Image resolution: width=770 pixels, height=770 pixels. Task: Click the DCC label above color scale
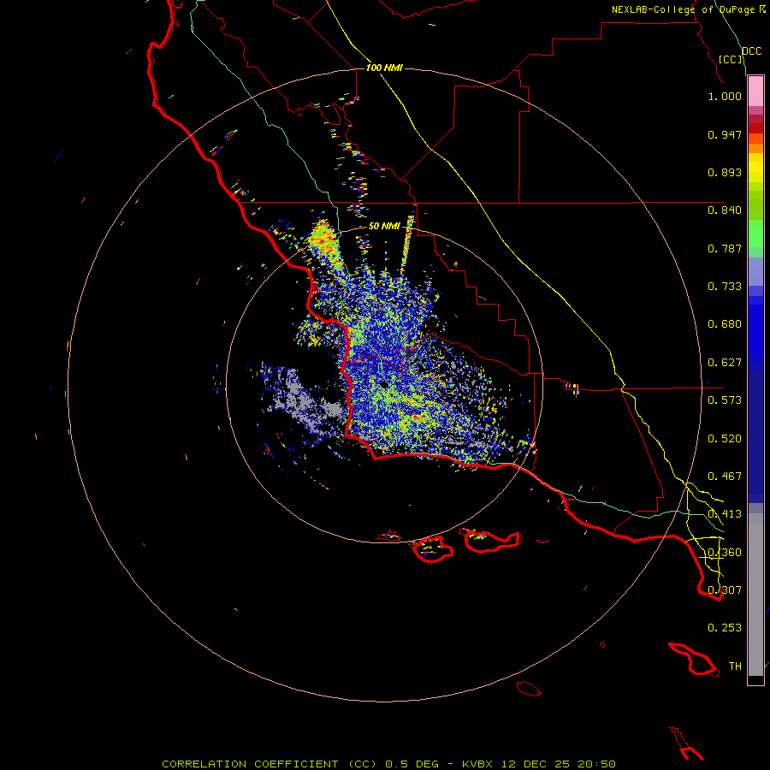click(x=752, y=51)
